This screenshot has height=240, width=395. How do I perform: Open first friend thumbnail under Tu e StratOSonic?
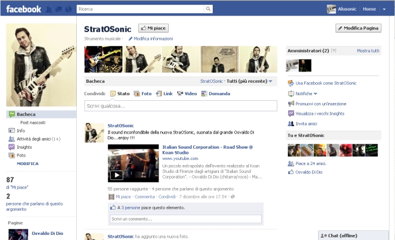click(294, 150)
